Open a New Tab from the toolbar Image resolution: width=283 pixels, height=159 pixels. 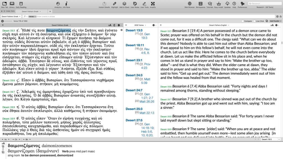click(4, 5)
